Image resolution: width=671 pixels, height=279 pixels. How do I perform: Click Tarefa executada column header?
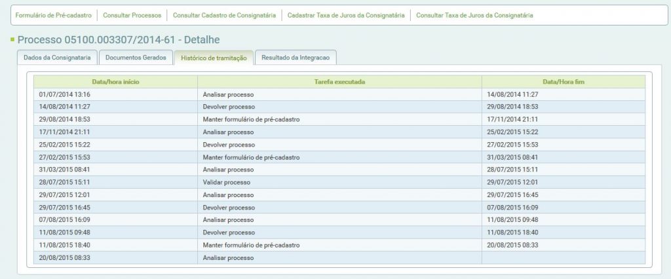click(339, 82)
